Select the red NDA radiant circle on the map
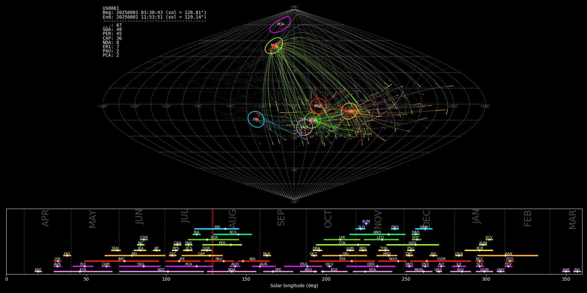The height and width of the screenshot is (293, 587). (x=318, y=106)
